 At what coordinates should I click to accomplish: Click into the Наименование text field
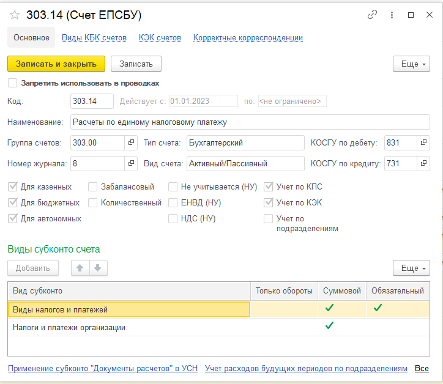(x=250, y=122)
